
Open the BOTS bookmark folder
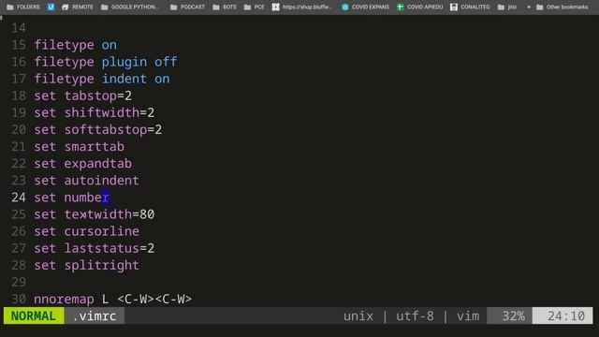pos(225,7)
